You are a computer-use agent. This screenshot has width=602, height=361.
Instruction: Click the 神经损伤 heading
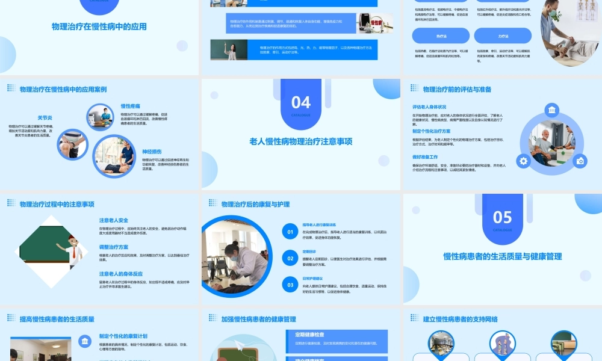click(x=152, y=152)
